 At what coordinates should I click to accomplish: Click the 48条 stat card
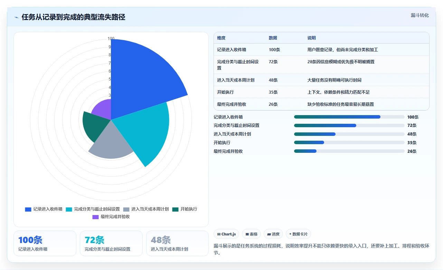(x=177, y=243)
